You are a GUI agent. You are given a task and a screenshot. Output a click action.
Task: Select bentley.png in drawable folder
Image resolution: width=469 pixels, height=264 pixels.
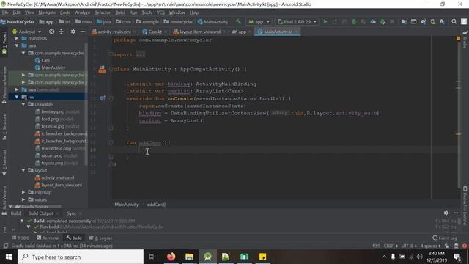53,111
